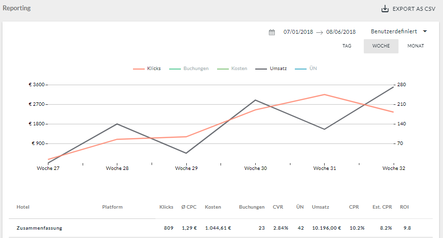Switch to the TAG view
Screen dimensions: 443x238
click(x=347, y=46)
